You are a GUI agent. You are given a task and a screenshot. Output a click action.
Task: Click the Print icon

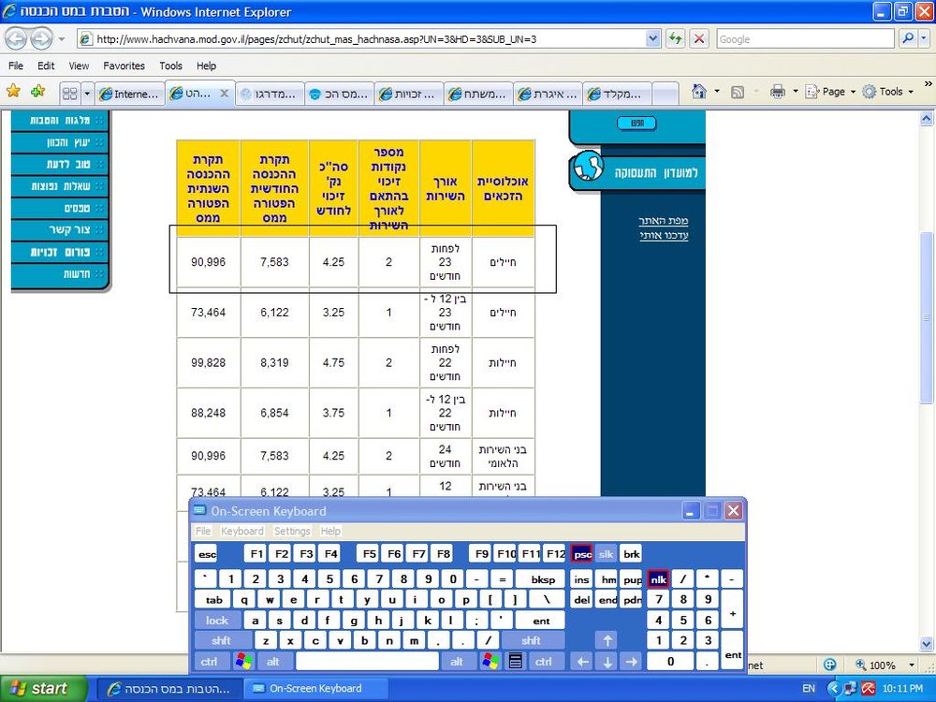[777, 92]
